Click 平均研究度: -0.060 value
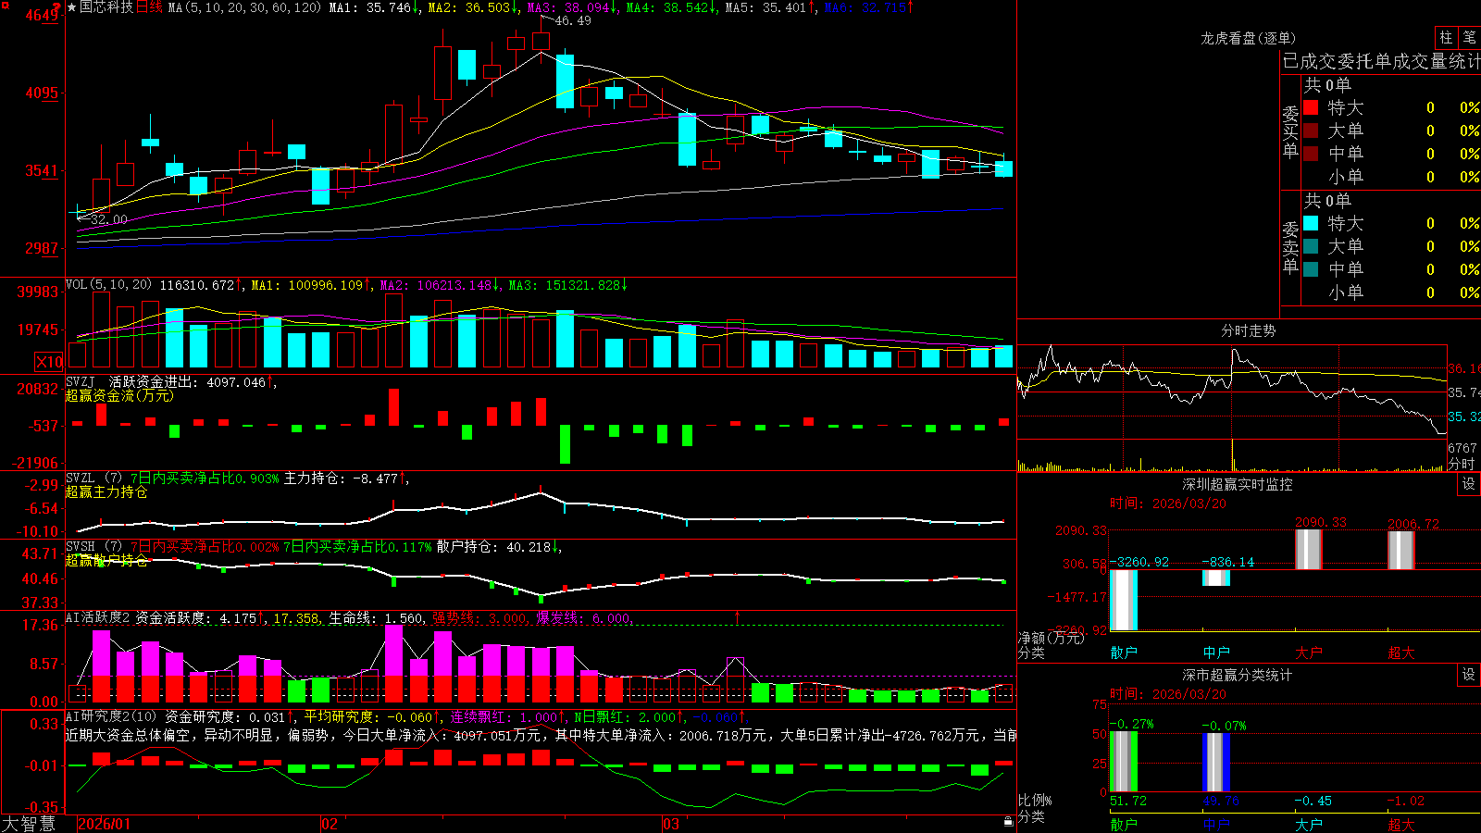This screenshot has height=833, width=1481. (368, 717)
